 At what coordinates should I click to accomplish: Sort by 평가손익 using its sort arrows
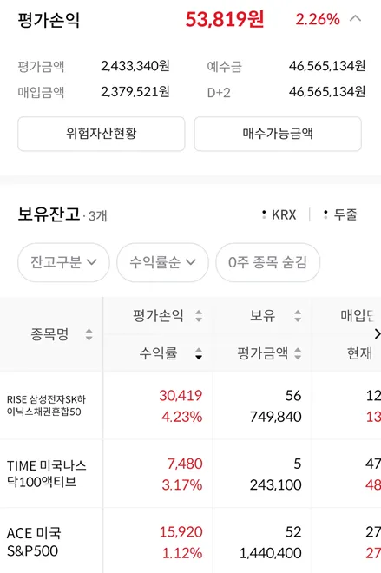pyautogui.click(x=199, y=316)
